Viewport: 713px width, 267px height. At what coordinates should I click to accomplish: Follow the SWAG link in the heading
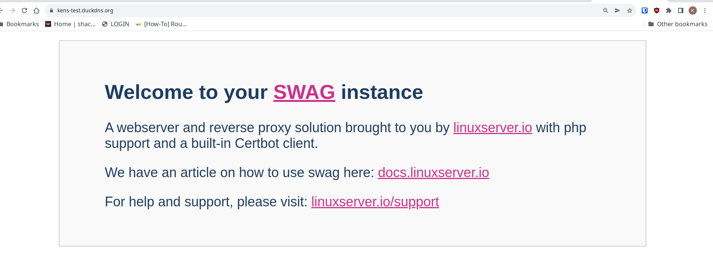coord(304,92)
